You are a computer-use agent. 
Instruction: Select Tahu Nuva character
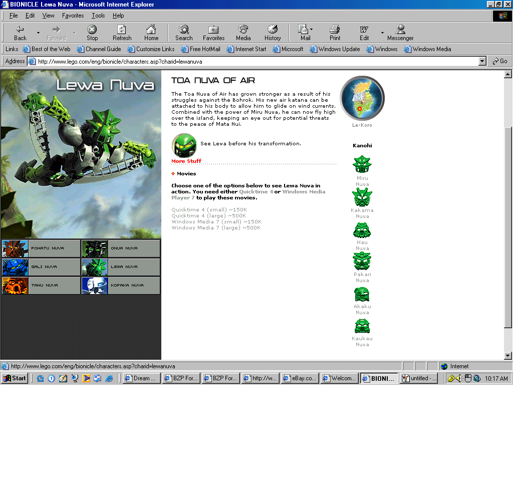click(x=41, y=286)
